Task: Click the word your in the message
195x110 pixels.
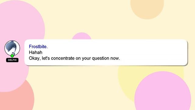Action: pos(86,58)
